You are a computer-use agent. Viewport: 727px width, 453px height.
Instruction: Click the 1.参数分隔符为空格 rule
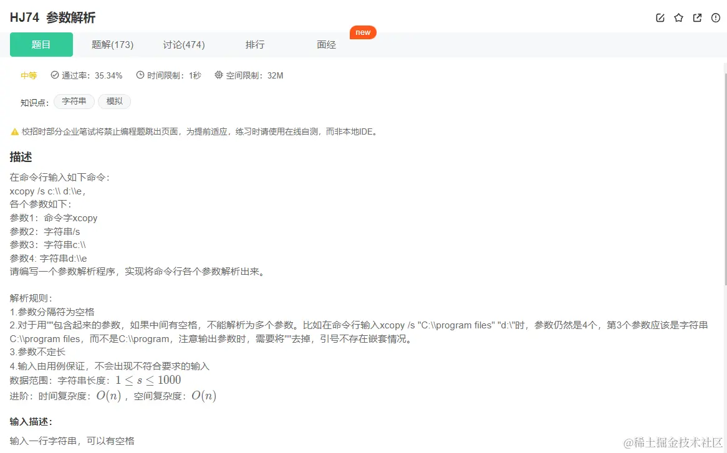[52, 312]
